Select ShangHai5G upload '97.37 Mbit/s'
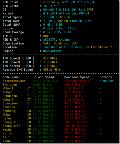This screenshot has height=144, width=120. tap(43, 126)
